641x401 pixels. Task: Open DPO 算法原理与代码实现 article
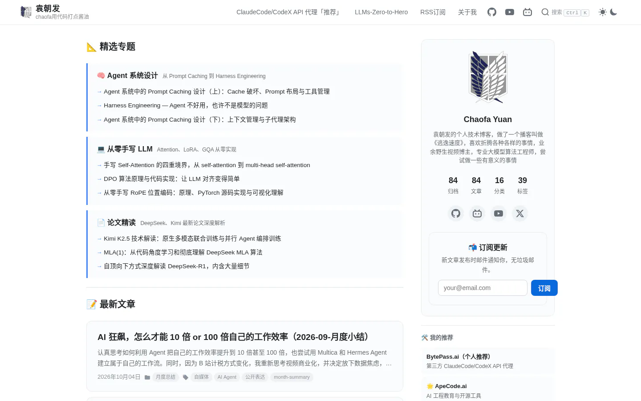point(172,179)
